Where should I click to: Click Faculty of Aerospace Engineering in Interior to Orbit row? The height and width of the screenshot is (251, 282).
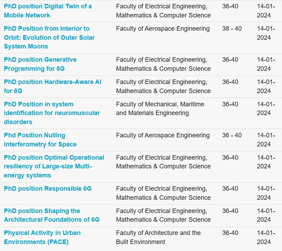click(163, 29)
